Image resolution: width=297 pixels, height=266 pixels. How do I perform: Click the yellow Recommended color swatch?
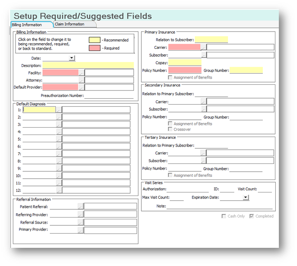pyautogui.click(x=94, y=40)
